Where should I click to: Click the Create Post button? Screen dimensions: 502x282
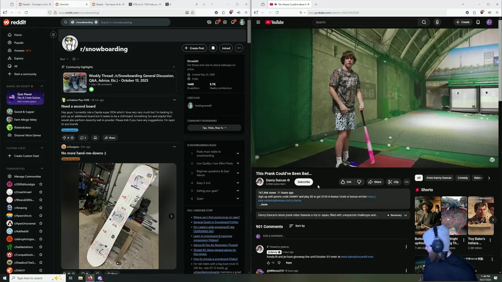195,48
